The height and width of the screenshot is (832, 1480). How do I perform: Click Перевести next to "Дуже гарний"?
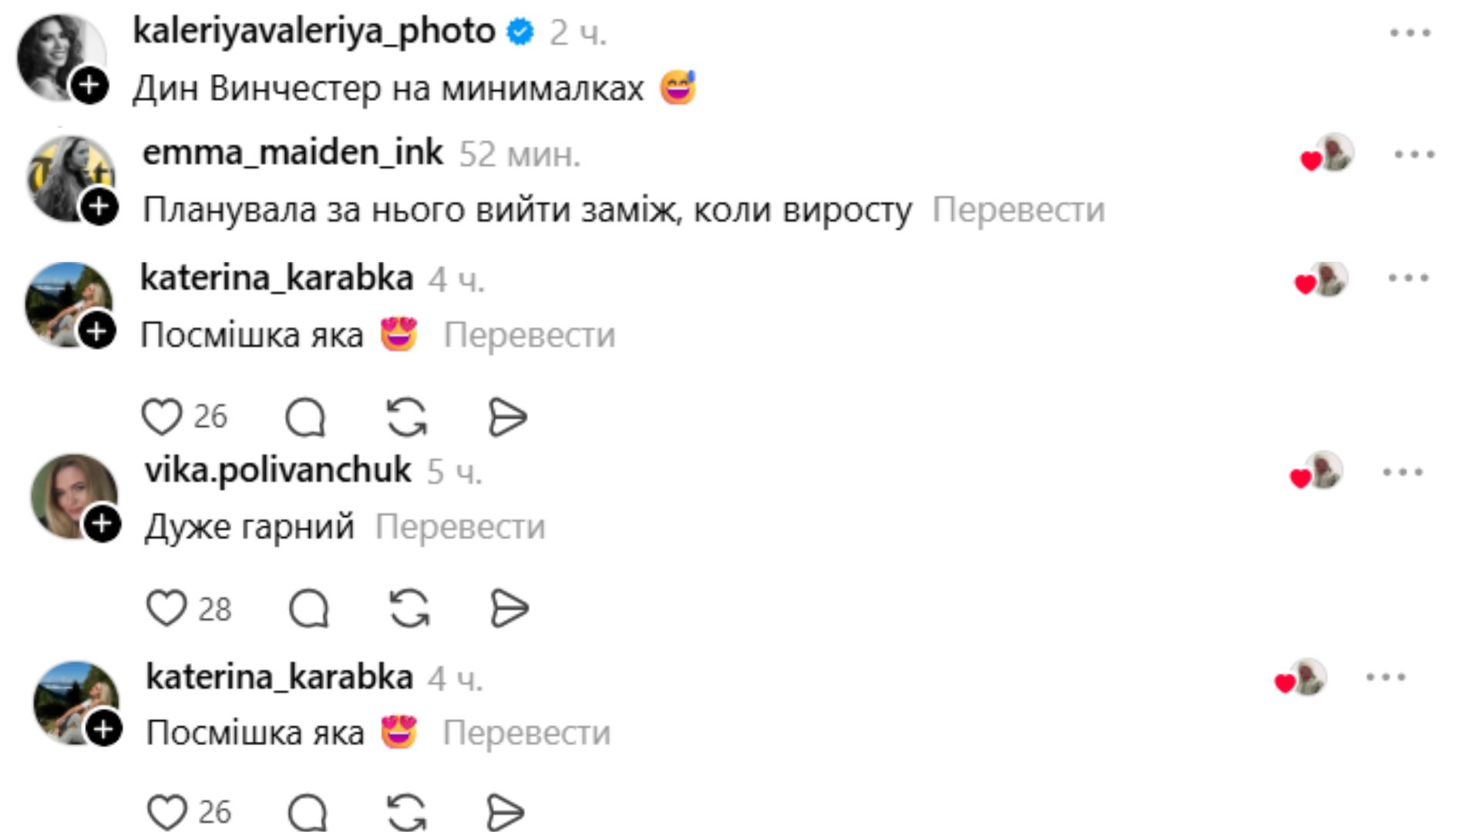coord(460,527)
